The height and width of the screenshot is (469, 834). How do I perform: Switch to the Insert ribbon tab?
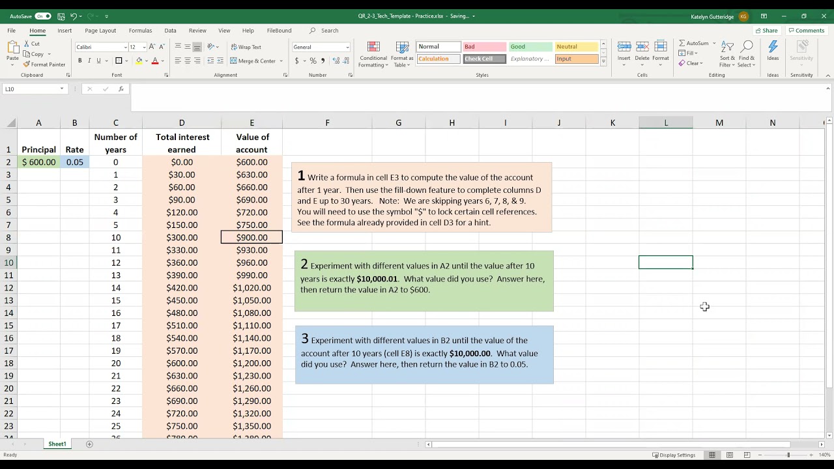pos(65,31)
